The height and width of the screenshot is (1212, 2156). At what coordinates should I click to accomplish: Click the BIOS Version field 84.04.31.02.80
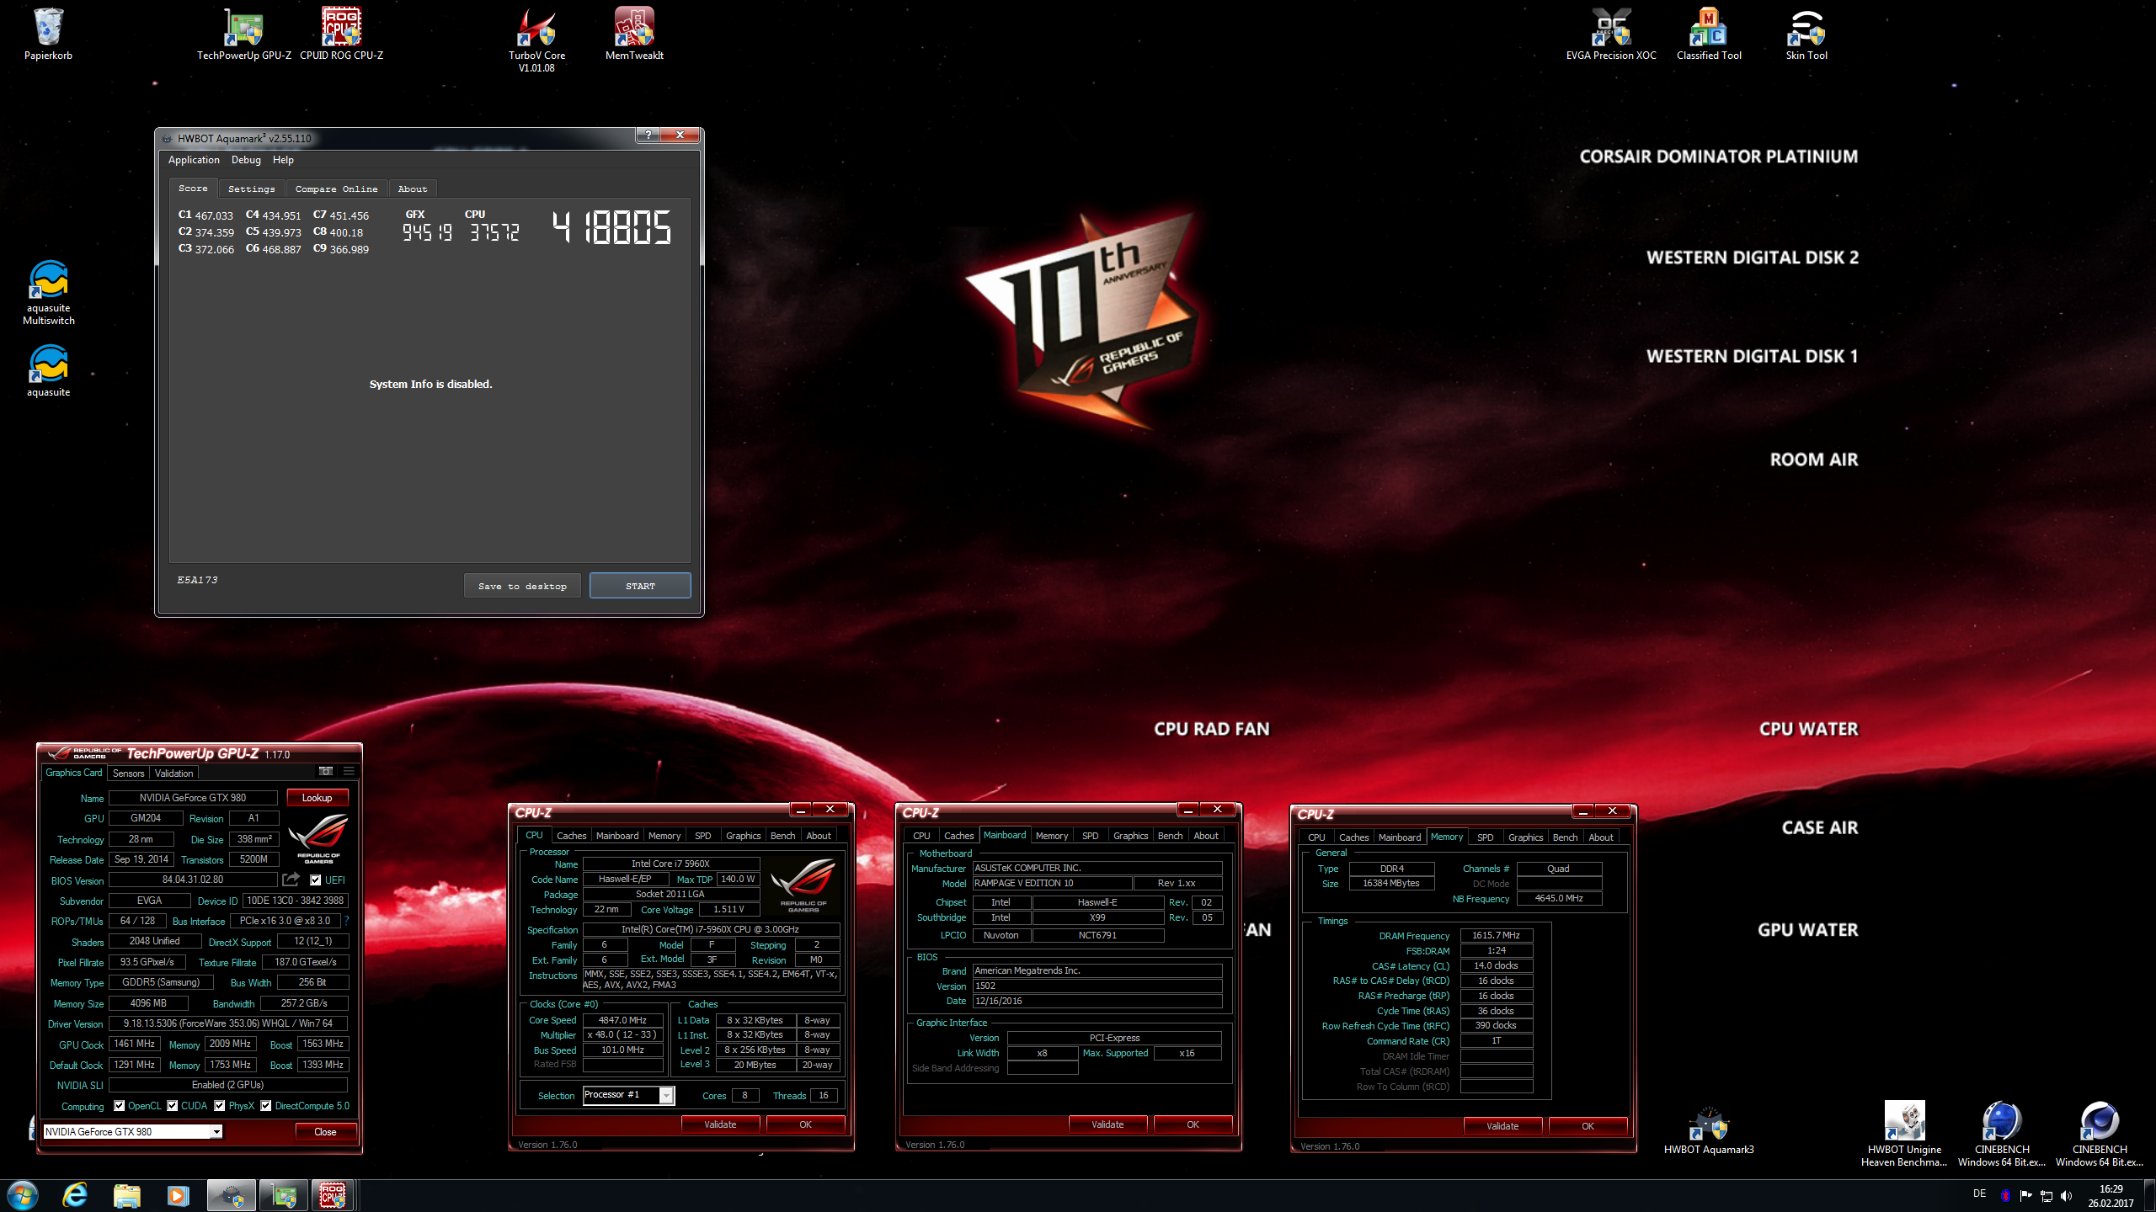(193, 880)
